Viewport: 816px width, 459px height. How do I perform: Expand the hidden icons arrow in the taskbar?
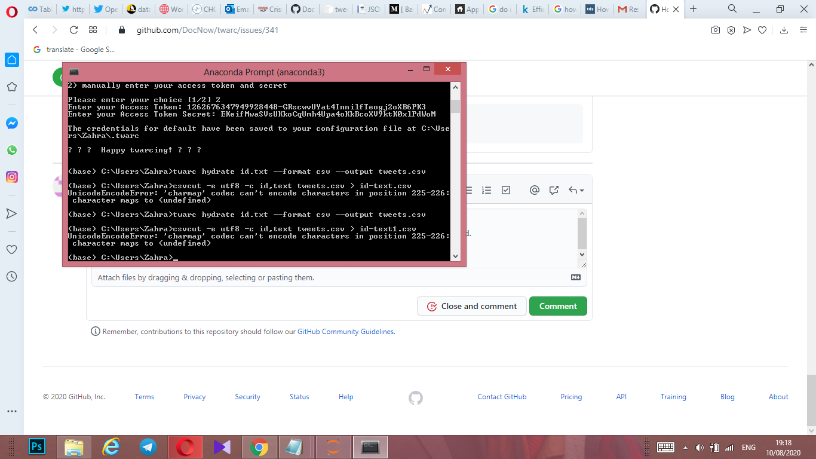click(685, 447)
